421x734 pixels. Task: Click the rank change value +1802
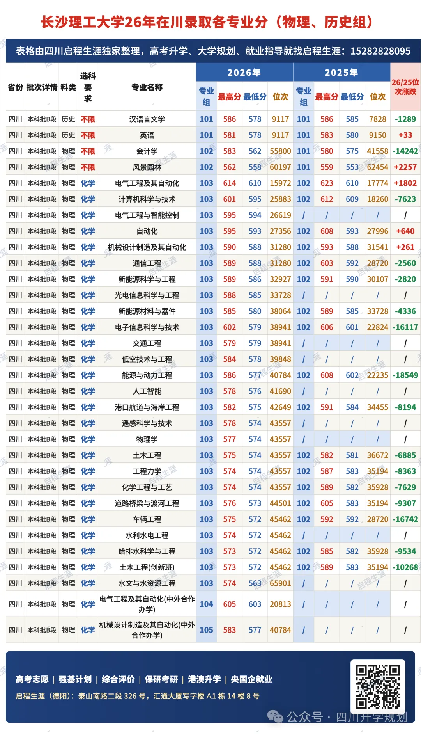[x=405, y=183]
